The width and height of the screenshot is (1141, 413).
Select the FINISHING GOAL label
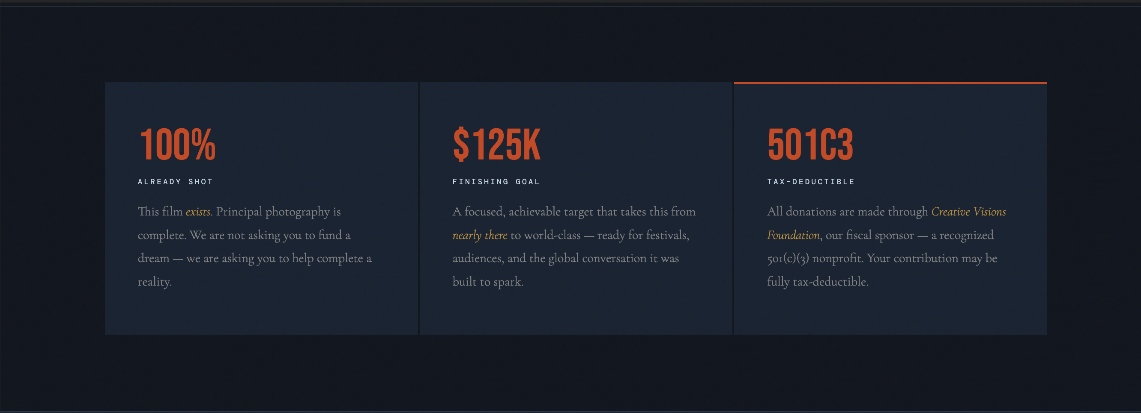pos(496,182)
